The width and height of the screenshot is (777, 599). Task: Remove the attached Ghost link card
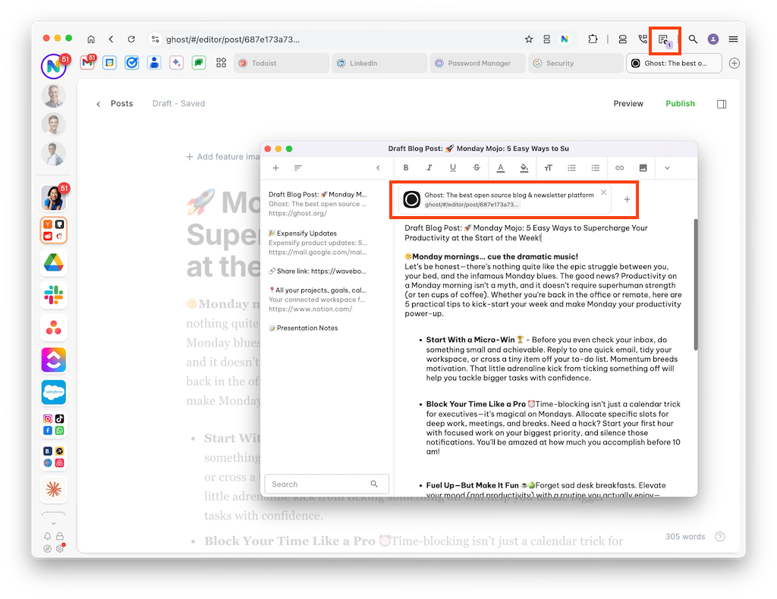coord(603,193)
